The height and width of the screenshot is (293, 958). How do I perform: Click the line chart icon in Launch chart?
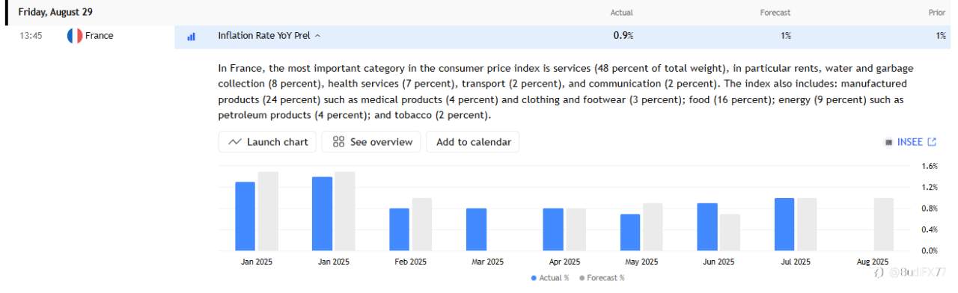tap(235, 142)
